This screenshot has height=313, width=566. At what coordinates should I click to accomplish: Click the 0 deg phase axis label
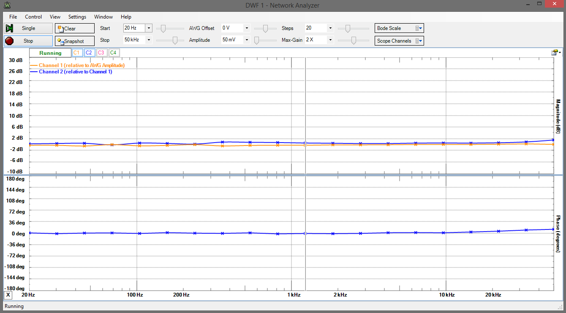(x=17, y=234)
